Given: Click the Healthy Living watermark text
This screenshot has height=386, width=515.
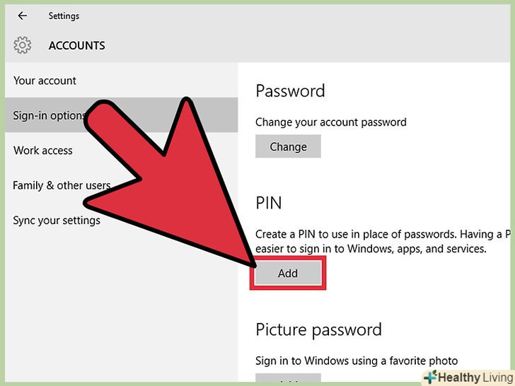Looking at the screenshot, I should tap(474, 378).
